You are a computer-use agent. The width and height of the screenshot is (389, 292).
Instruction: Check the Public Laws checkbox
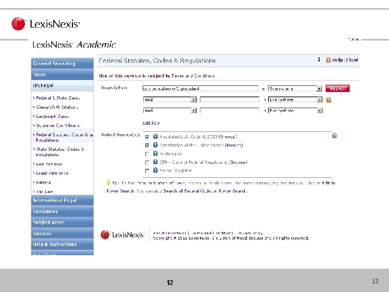(147, 154)
